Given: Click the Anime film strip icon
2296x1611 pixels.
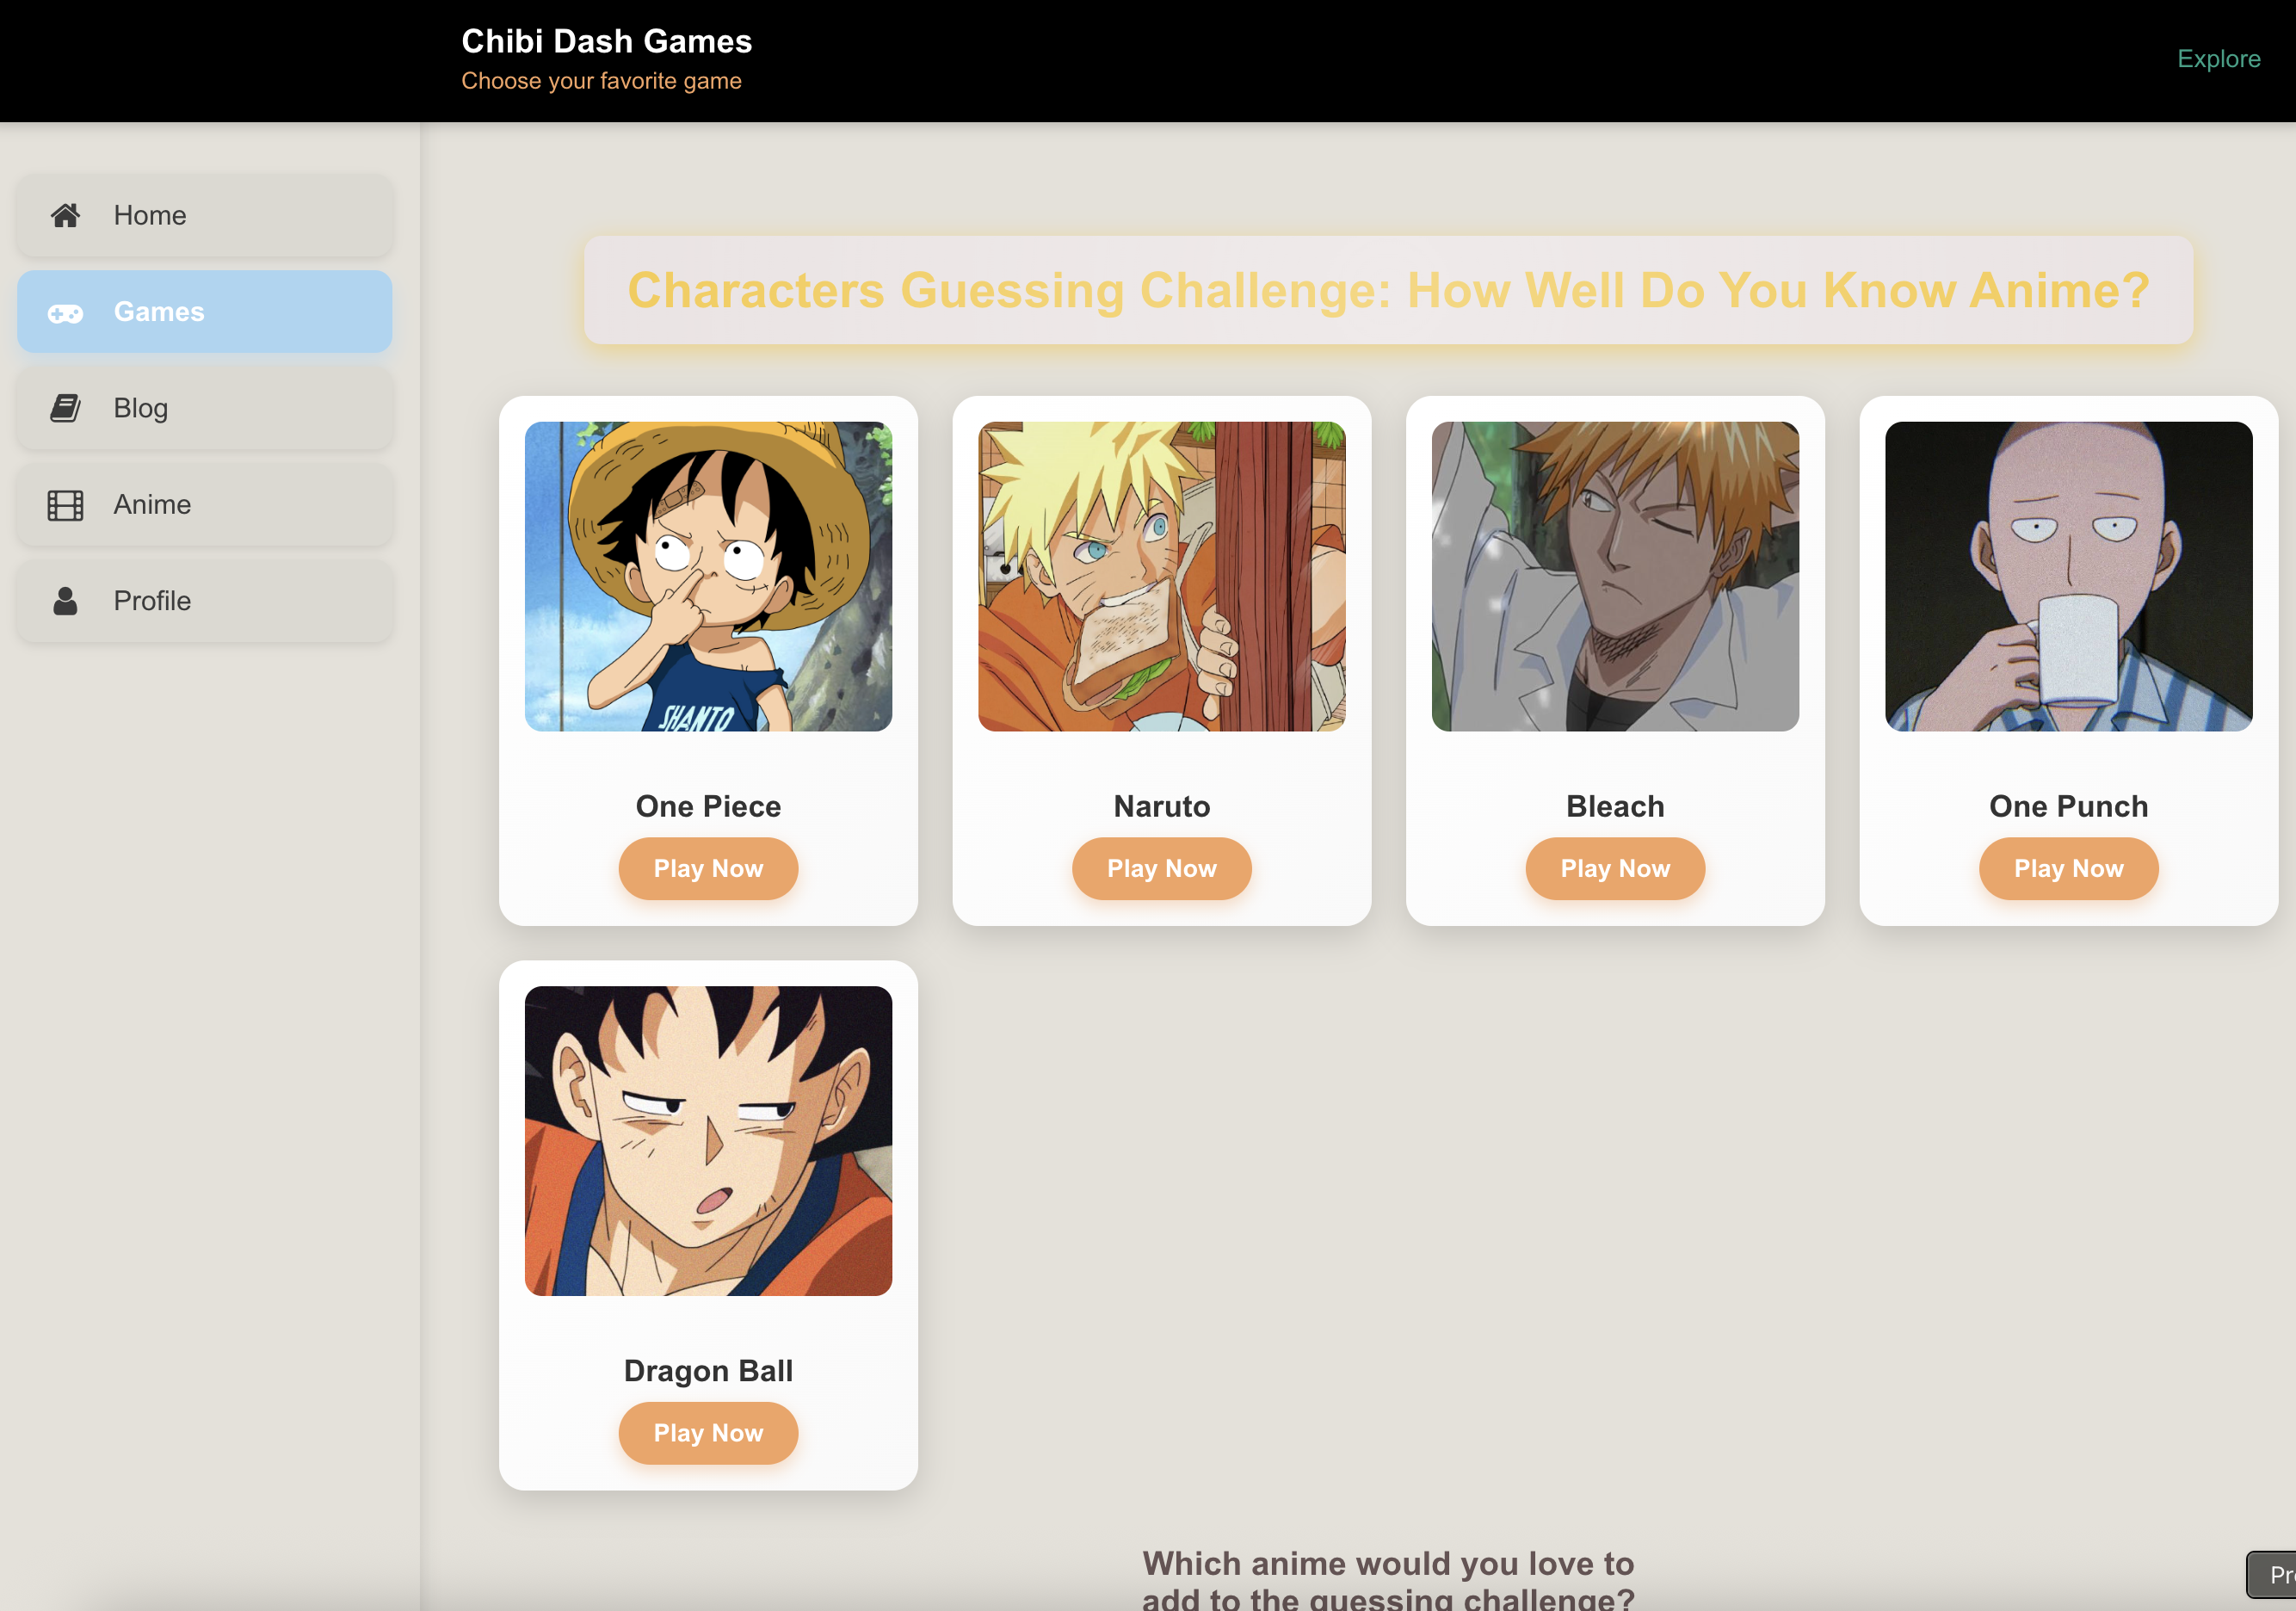Looking at the screenshot, I should tap(66, 505).
